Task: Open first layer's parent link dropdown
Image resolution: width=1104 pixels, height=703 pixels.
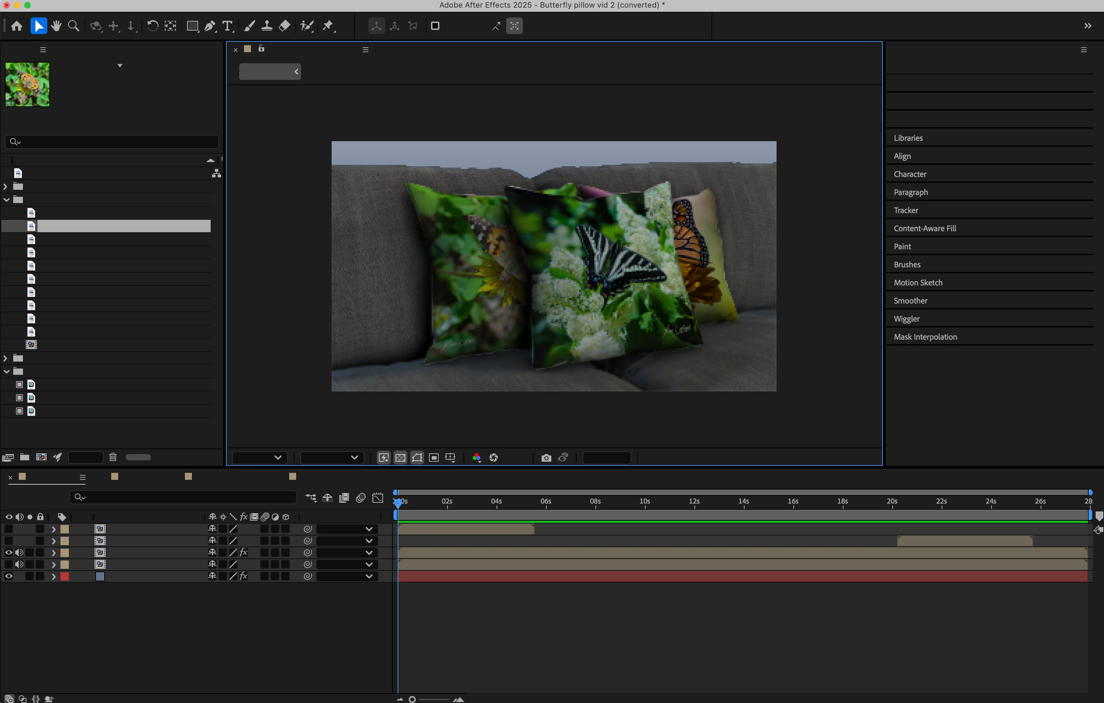Action: (x=369, y=529)
